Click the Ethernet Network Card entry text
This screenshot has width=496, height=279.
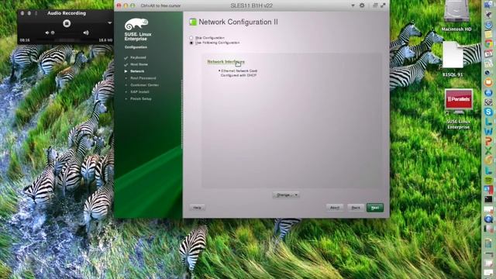[239, 71]
